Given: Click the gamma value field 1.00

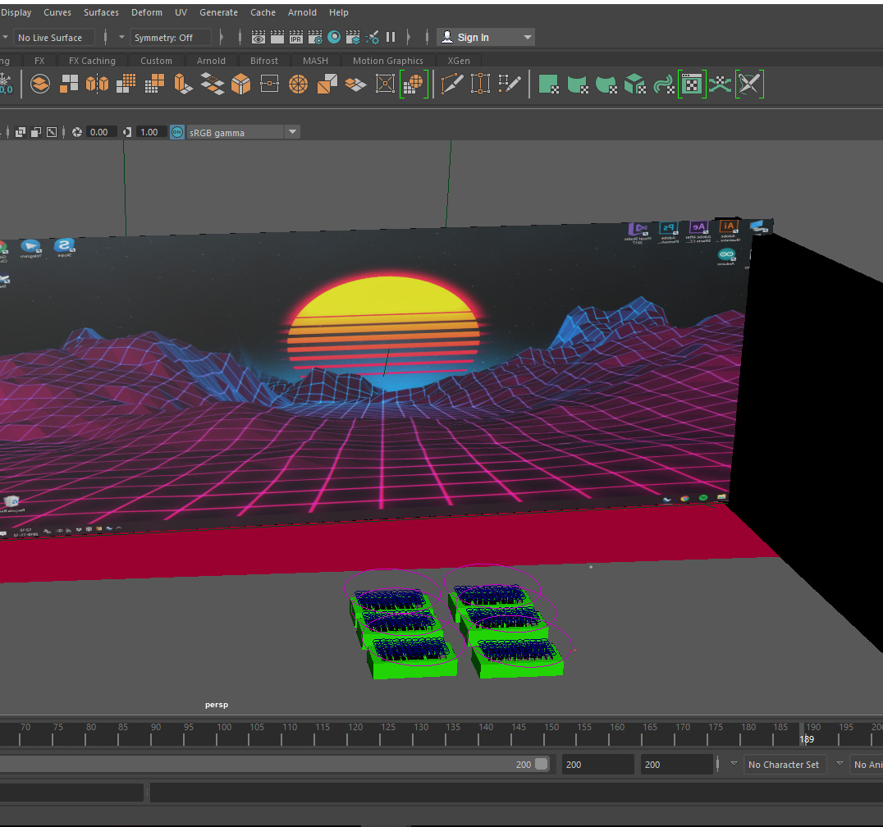Looking at the screenshot, I should tap(150, 132).
